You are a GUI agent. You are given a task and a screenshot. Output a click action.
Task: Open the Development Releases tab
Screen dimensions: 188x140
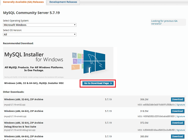coord(63,2)
